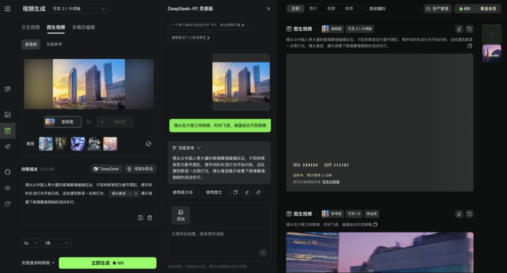
Task: Save the prompt using the save icon
Action: click(x=140, y=218)
